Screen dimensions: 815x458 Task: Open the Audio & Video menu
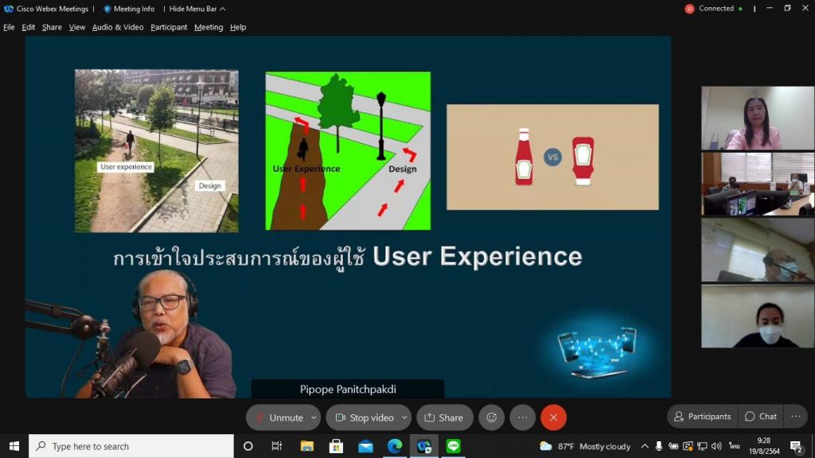[x=118, y=27]
